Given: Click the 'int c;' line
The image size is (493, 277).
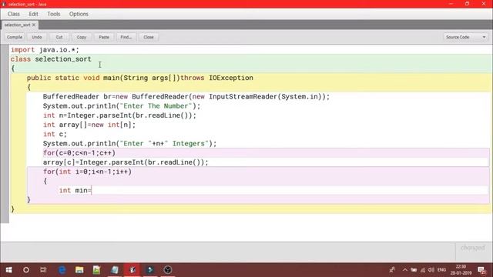Looking at the screenshot, I should (55, 134).
